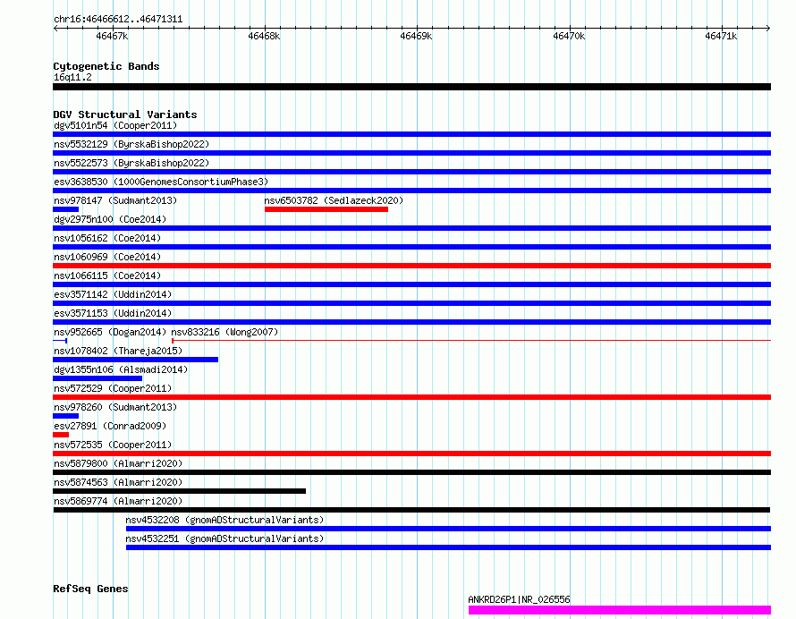
Task: Click the chr16:46466612..46471311 coordinate label
Action: pos(118,20)
